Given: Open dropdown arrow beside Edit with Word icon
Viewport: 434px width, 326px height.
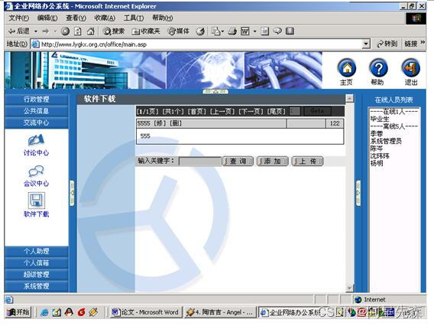Looking at the screenshot, I should pos(254,31).
